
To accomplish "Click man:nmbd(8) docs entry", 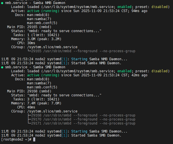I will tap(38, 15).
